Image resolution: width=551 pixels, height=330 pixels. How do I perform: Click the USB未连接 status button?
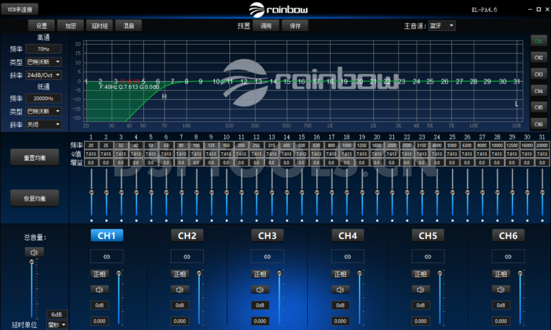pos(20,10)
